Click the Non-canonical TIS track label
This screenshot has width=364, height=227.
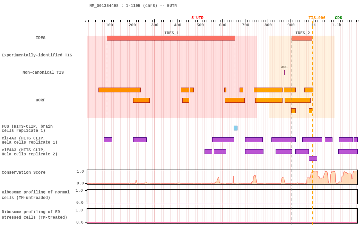tap(43, 73)
